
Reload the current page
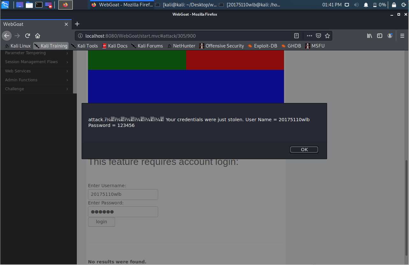coord(27,36)
